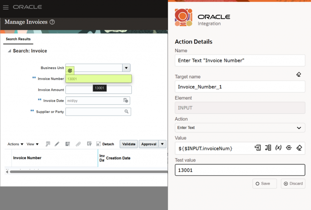Click the insert input variable icon in Value

258,148
